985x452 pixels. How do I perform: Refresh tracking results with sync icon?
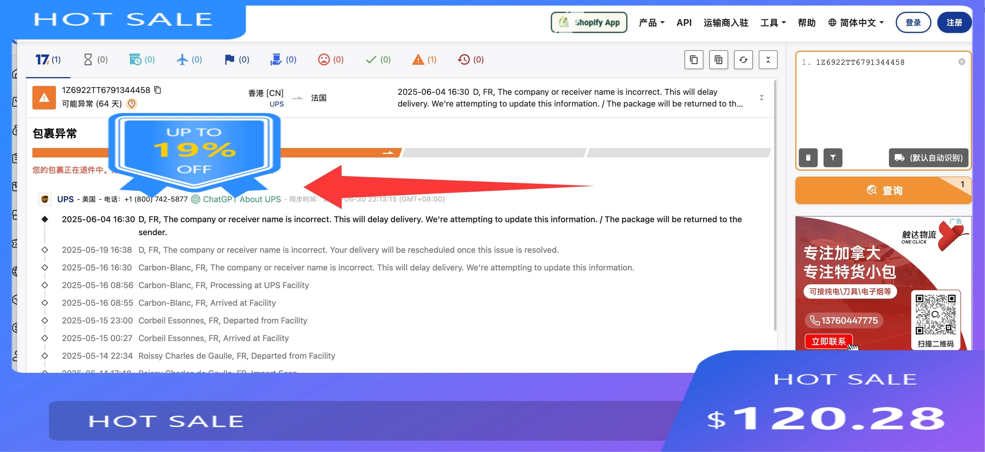point(743,60)
